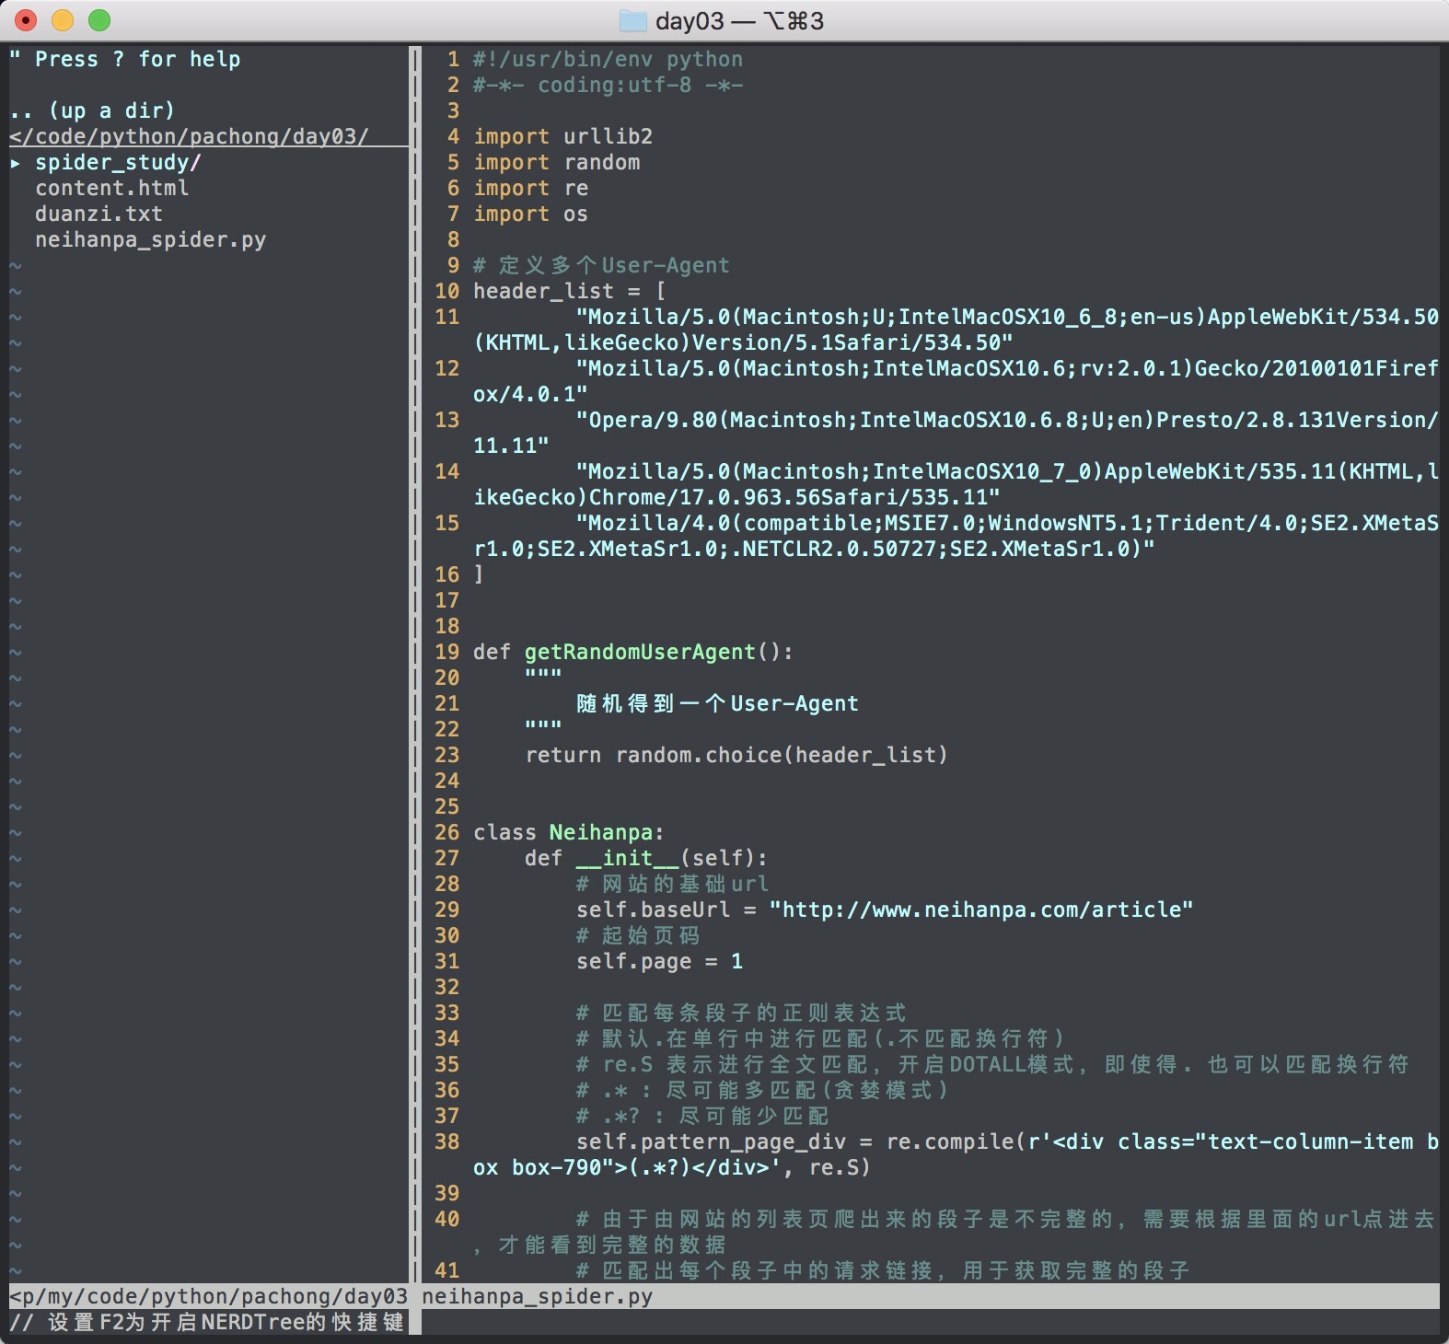The height and width of the screenshot is (1344, 1449).
Task: Close the terminal window with red button
Action: (26, 20)
